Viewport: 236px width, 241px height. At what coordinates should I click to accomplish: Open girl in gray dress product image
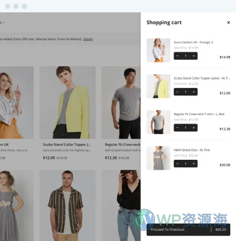(x=17, y=206)
